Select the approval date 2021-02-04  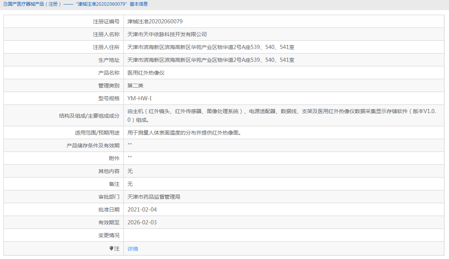point(142,209)
